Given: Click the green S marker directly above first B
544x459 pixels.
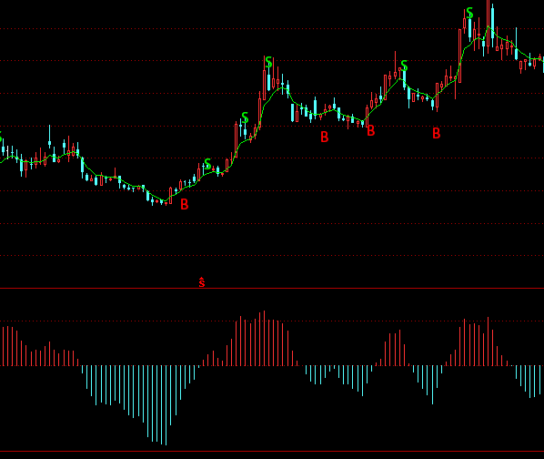Looking at the screenshot, I should [x=207, y=163].
